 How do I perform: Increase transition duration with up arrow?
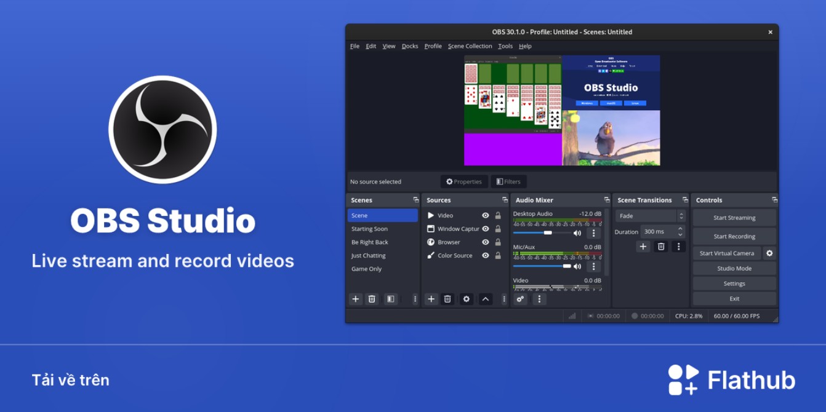680,229
